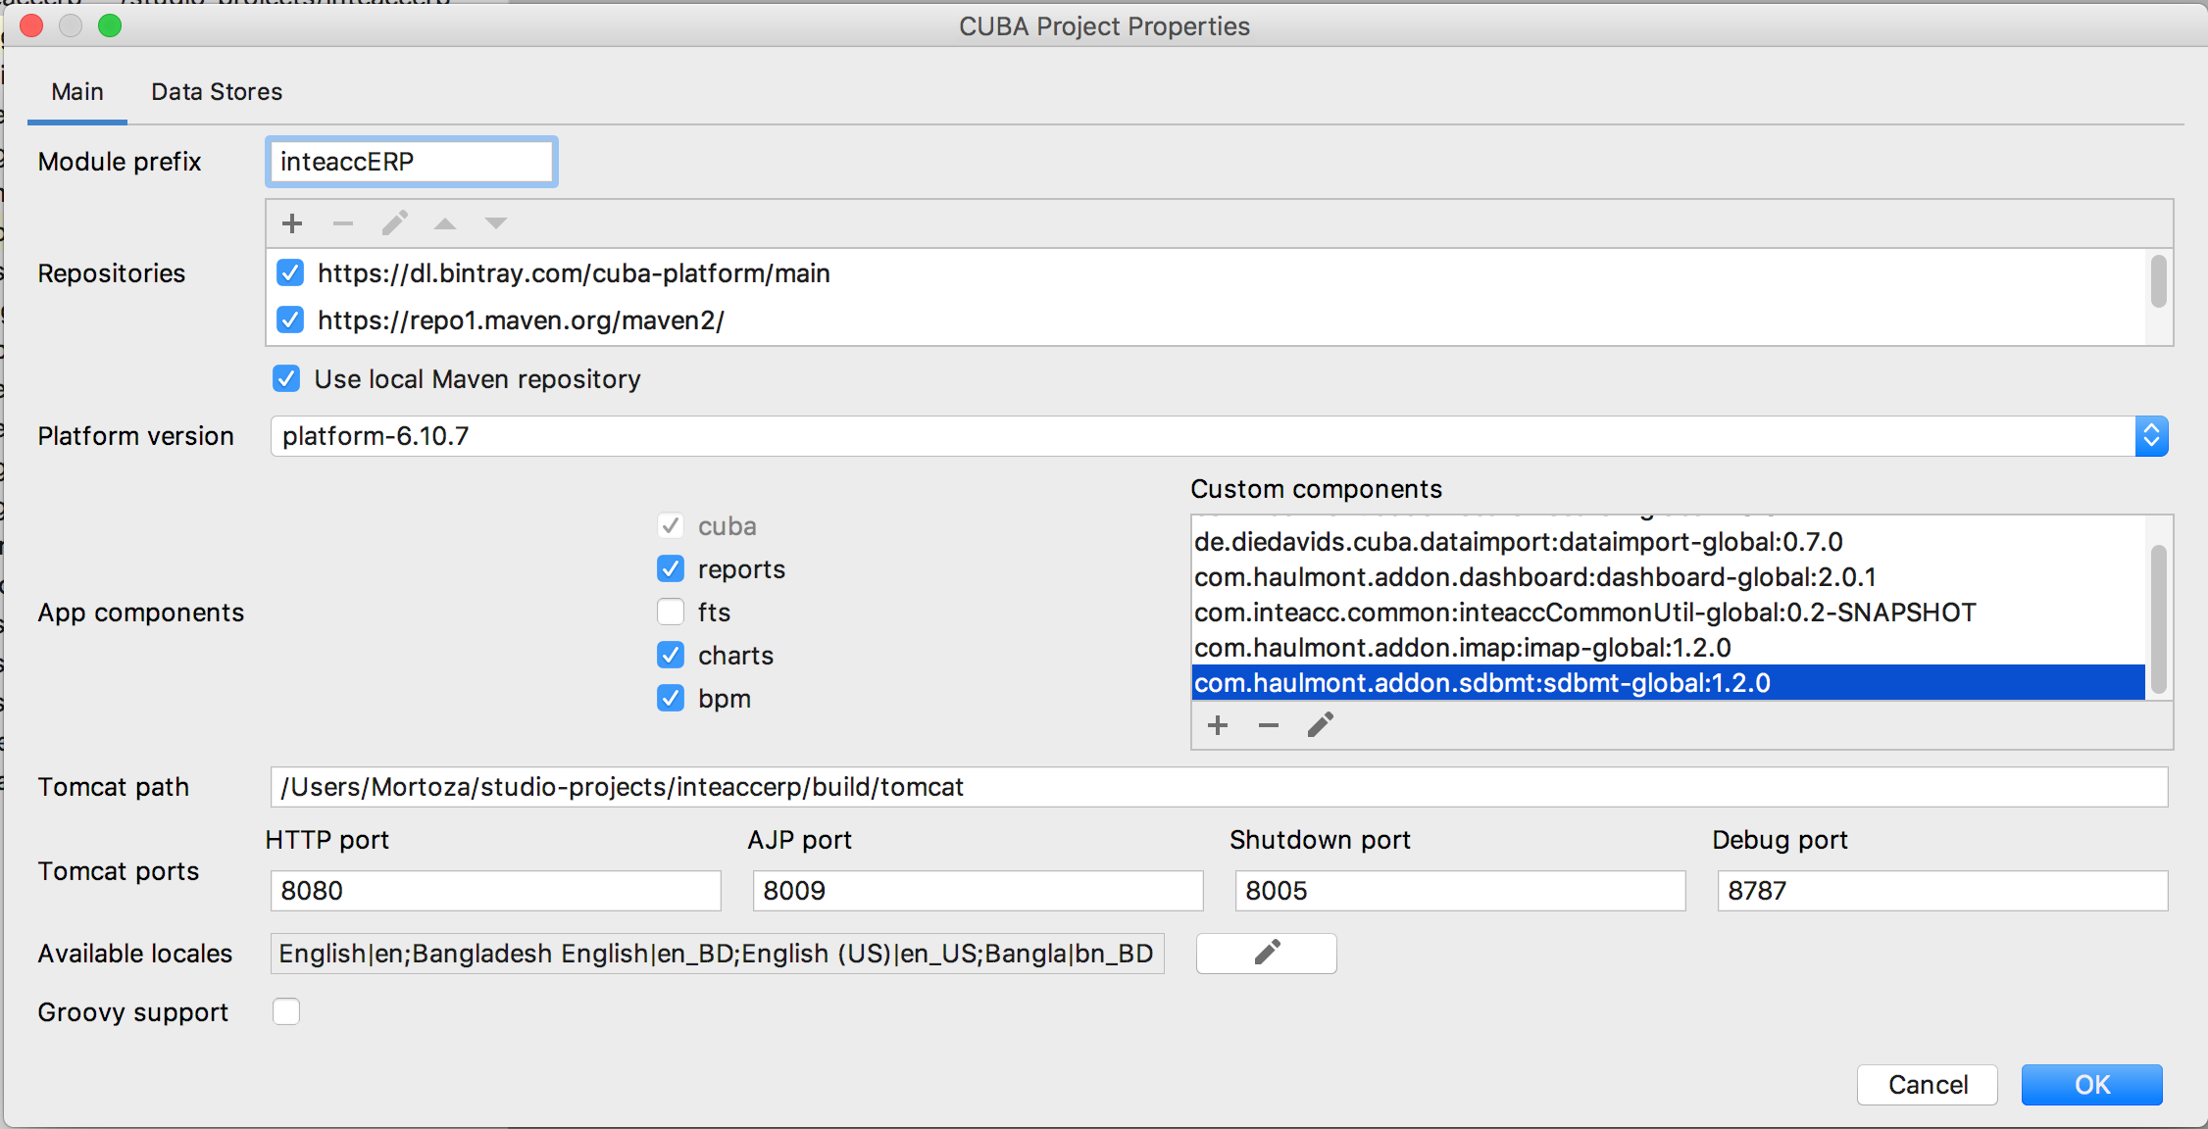Uncheck the reports app component

click(x=671, y=568)
